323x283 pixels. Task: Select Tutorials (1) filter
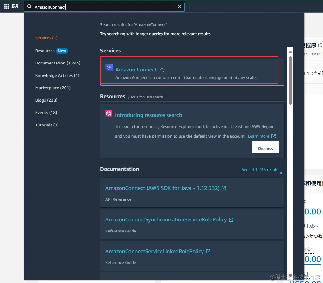pyautogui.click(x=47, y=125)
